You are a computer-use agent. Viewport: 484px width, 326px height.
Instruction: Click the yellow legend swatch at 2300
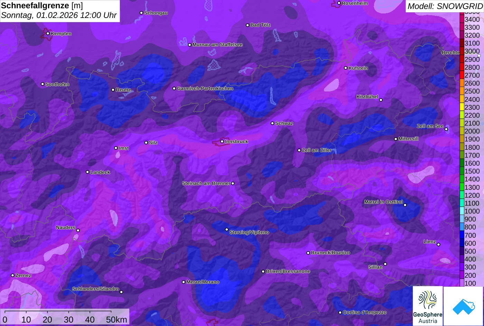[x=462, y=107]
